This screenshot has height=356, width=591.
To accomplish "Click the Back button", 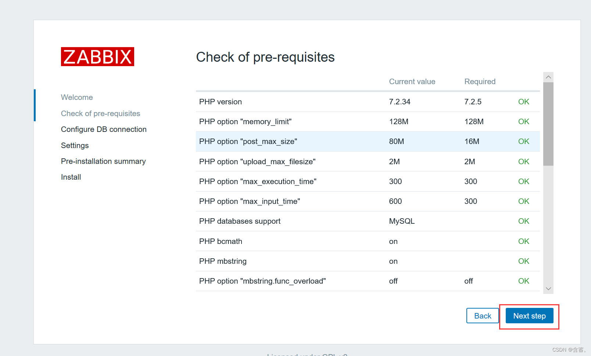I will (x=483, y=316).
